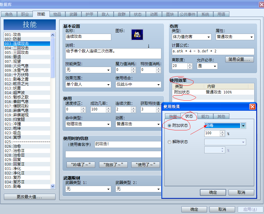Switch to the 职业 tab
Screen dimensions: 264x214
[25, 14]
